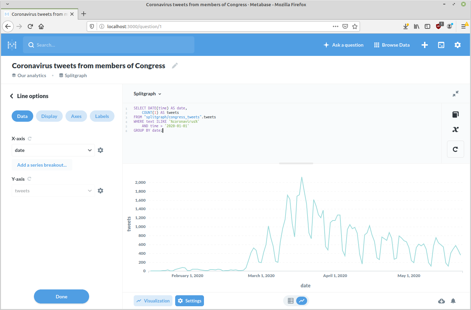Open Firefox account icon
The height and width of the screenshot is (310, 471).
(x=450, y=26)
